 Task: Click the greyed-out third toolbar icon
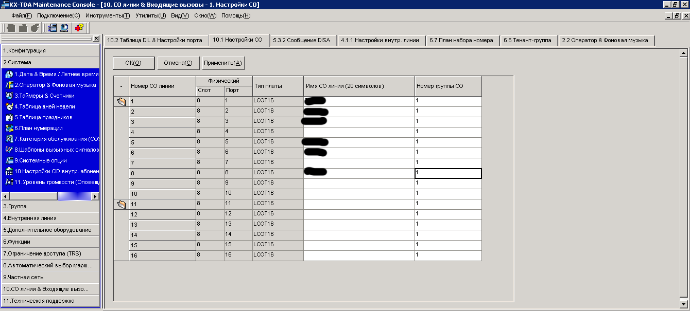34,28
